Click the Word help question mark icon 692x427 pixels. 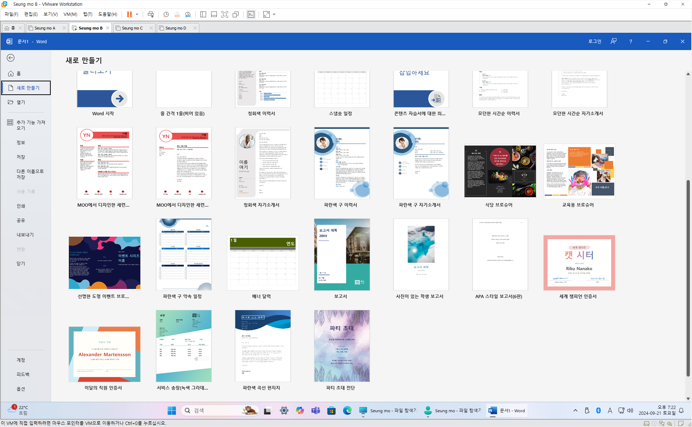(630, 41)
